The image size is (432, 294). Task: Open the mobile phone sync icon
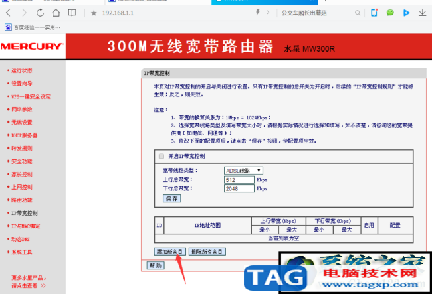[374, 13]
